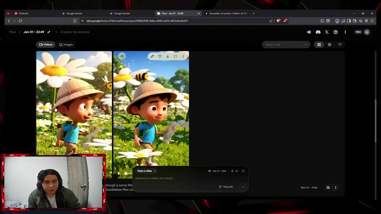Reload the current page
Screen dimensions: 381x214
[x=20, y=21]
